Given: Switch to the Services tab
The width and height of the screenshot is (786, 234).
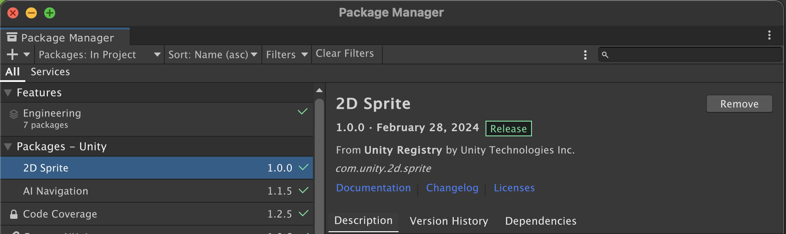Looking at the screenshot, I should coord(50,72).
